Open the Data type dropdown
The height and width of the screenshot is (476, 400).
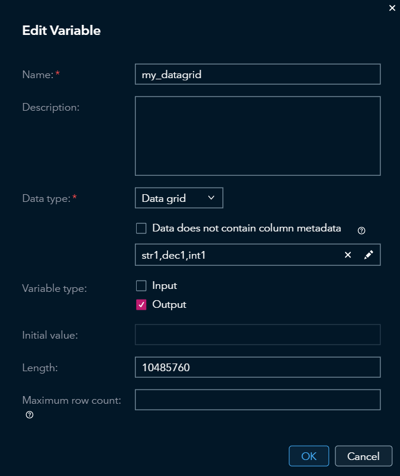(x=179, y=198)
